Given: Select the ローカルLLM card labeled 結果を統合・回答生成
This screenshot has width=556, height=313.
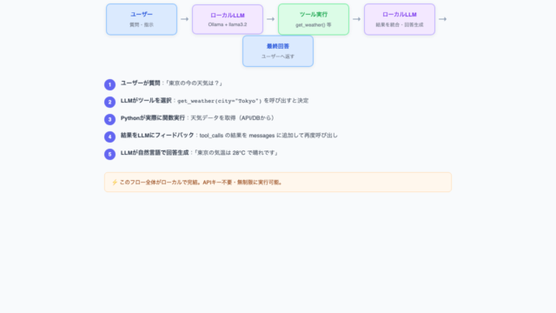Looking at the screenshot, I should pyautogui.click(x=400, y=19).
